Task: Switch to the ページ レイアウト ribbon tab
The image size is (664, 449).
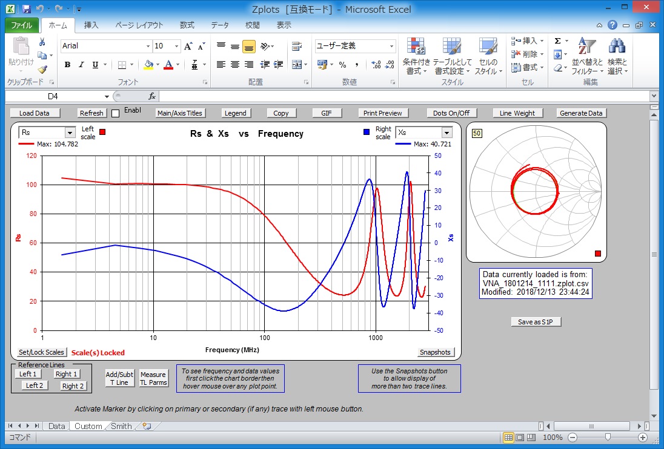Action: click(139, 25)
